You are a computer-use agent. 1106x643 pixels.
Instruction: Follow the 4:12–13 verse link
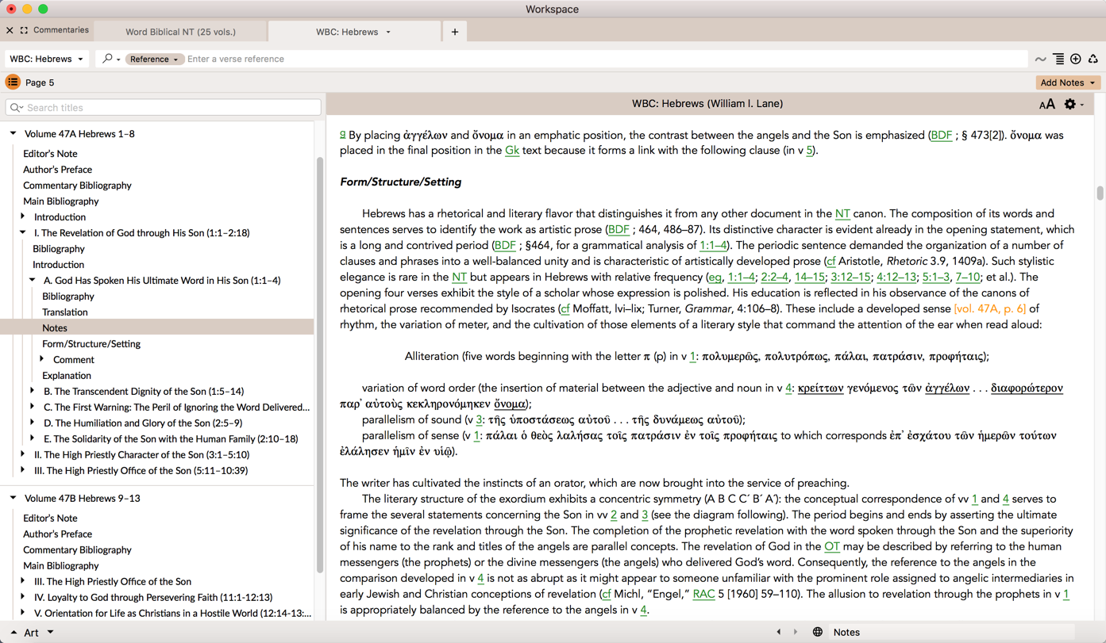pos(896,277)
